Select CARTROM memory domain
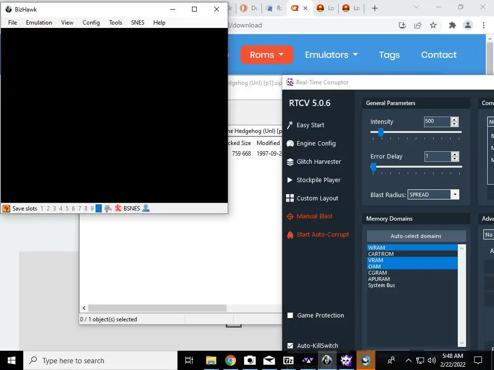This screenshot has width=494, height=370. [x=412, y=254]
